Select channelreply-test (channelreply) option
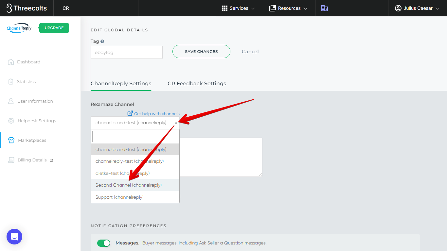Image resolution: width=447 pixels, height=251 pixels. [x=135, y=161]
